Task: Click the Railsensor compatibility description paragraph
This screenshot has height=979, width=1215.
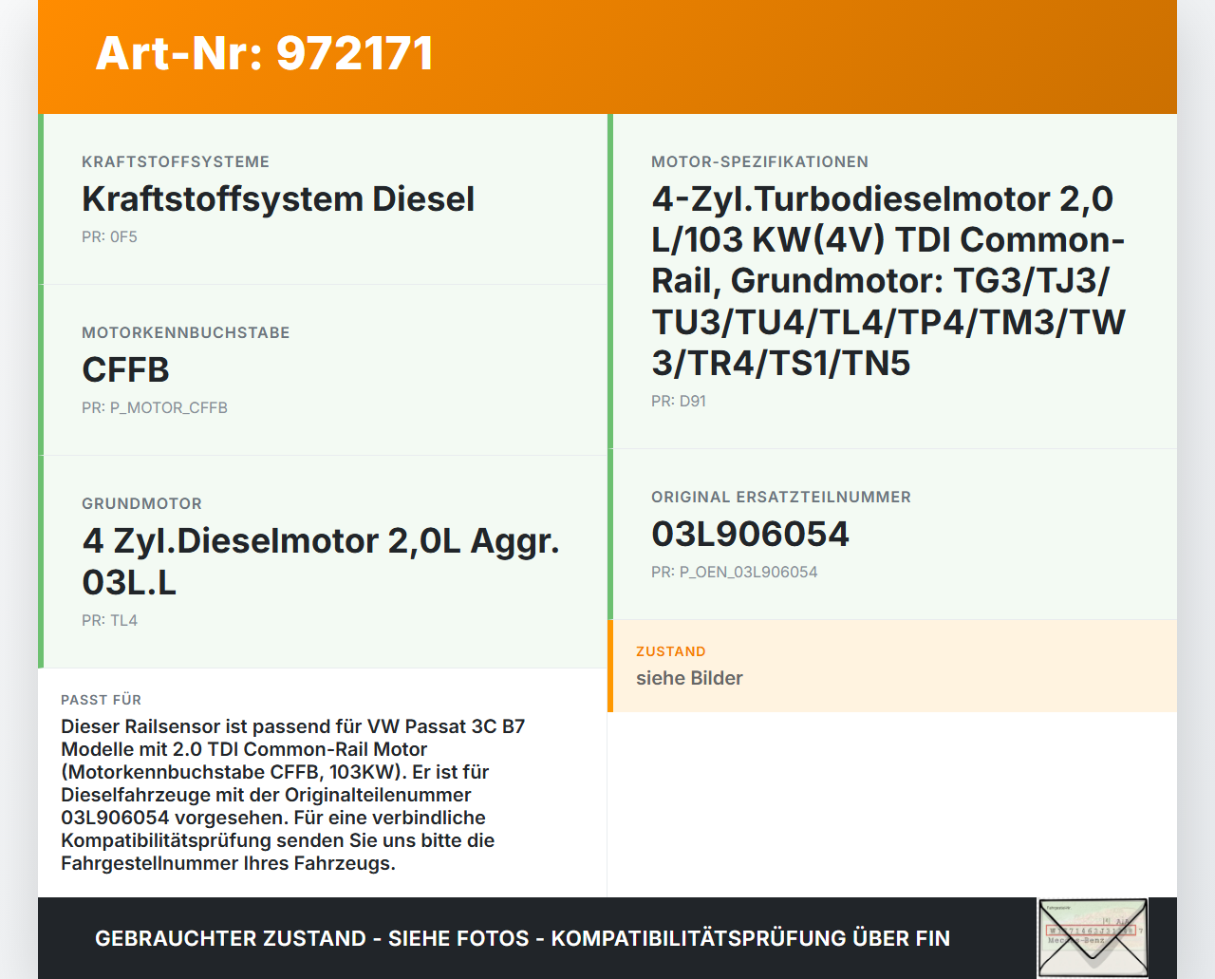Action: click(294, 795)
